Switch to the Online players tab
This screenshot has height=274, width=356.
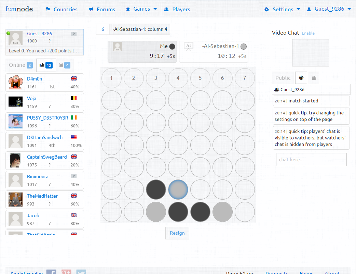point(21,65)
